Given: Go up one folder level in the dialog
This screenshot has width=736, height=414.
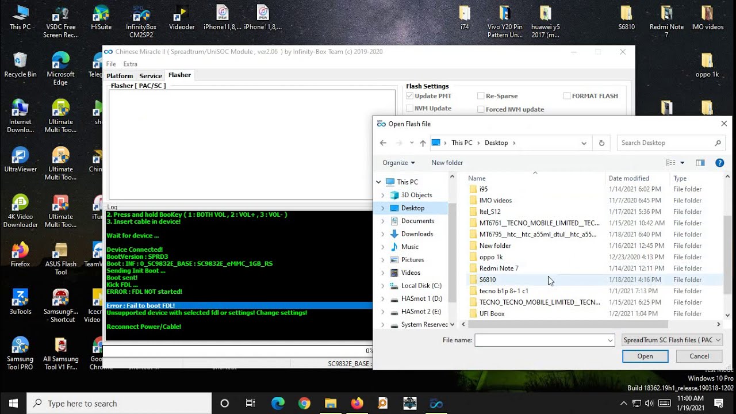Looking at the screenshot, I should [x=423, y=143].
